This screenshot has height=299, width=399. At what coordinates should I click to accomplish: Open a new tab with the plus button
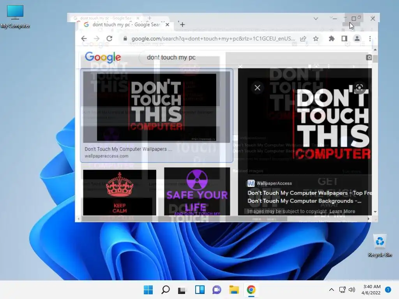(182, 25)
